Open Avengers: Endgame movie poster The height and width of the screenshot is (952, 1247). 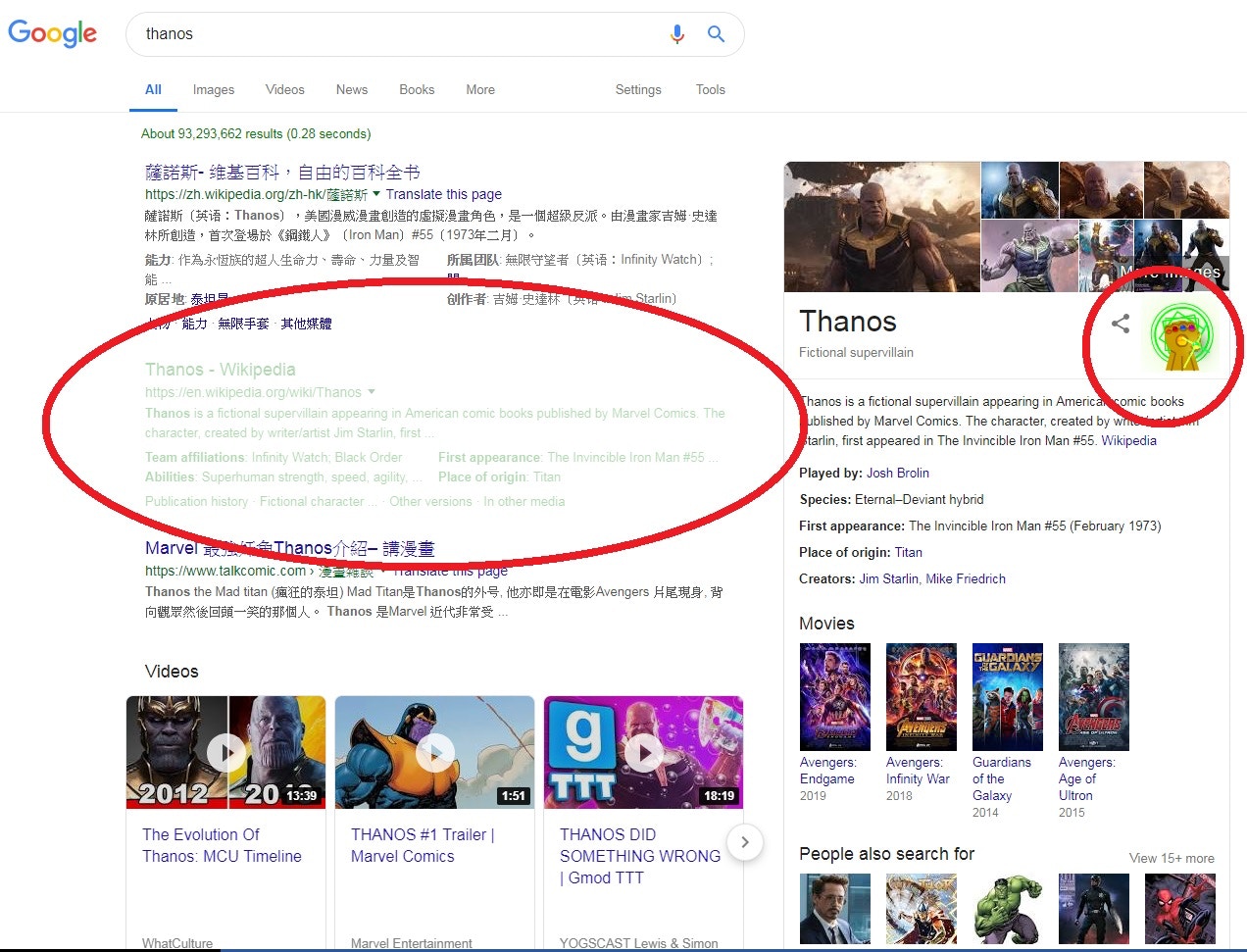835,697
